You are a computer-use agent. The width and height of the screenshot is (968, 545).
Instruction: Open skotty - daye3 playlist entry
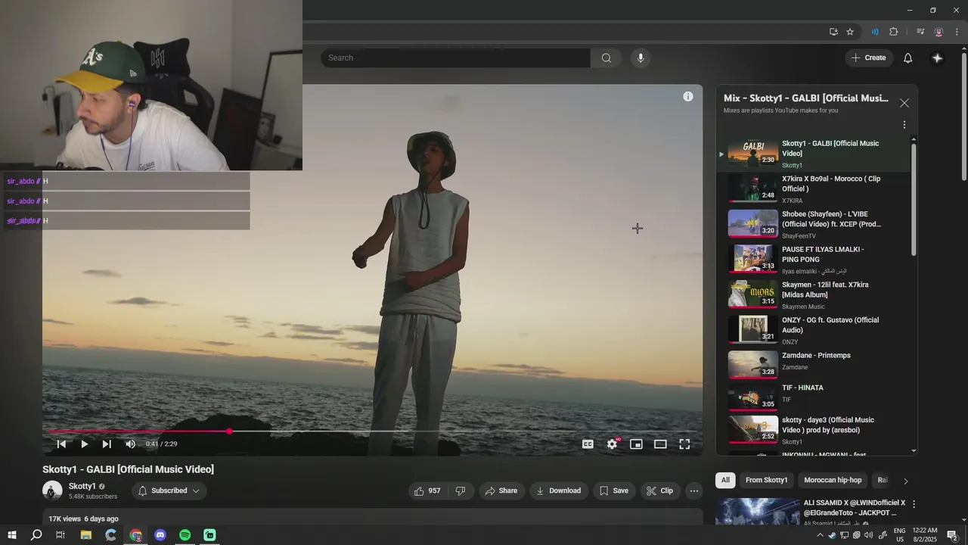coord(814,430)
